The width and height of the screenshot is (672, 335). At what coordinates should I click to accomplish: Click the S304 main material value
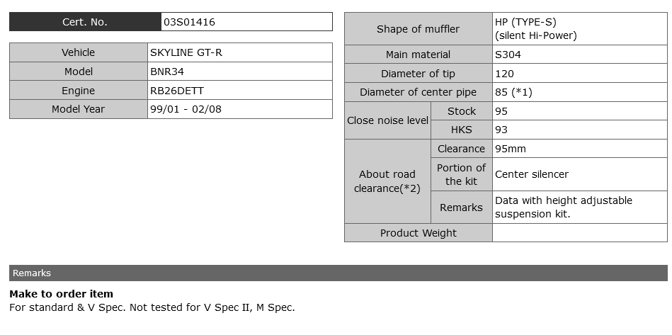(x=508, y=55)
